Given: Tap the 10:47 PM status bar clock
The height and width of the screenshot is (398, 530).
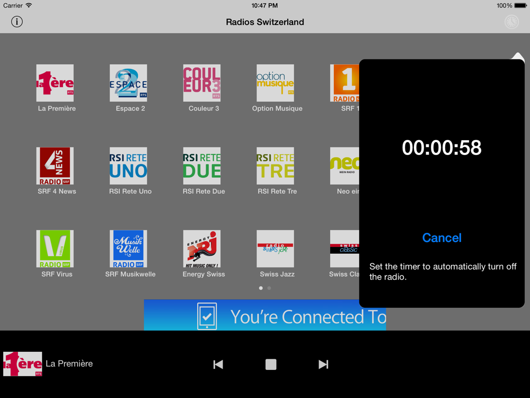Looking at the screenshot, I should [x=264, y=5].
